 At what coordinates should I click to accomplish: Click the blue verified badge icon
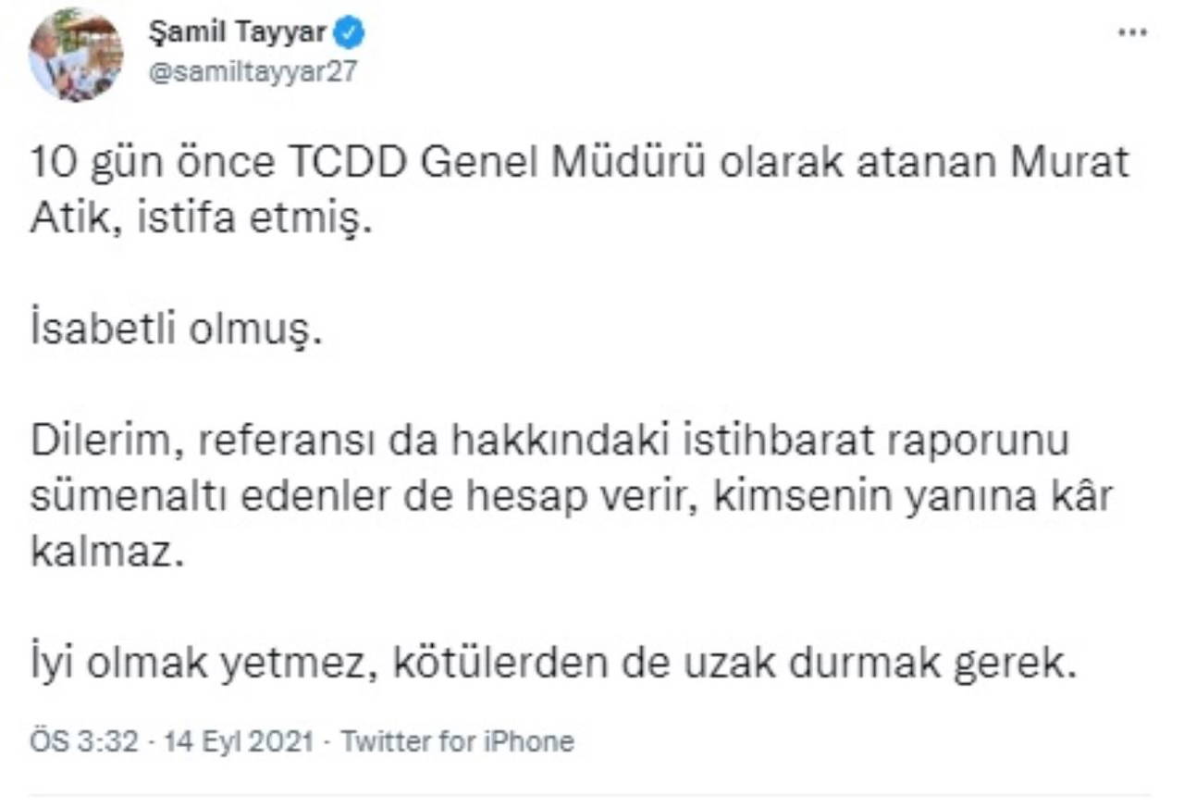[x=350, y=34]
